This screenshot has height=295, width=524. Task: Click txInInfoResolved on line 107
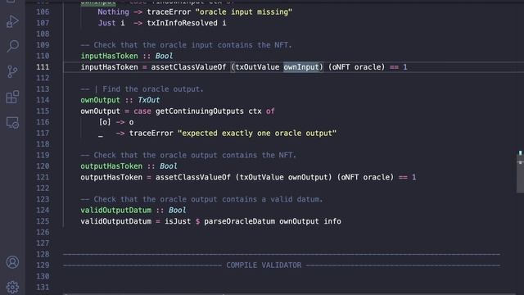tap(182, 23)
